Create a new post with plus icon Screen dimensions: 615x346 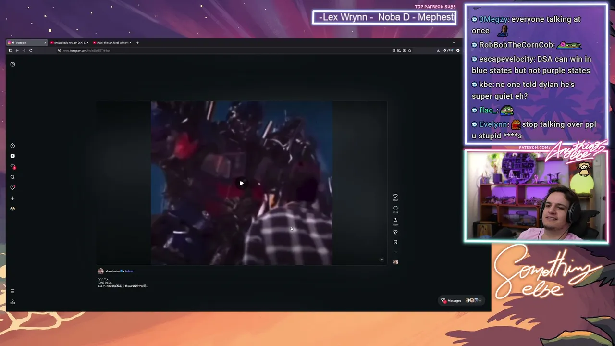pos(12,198)
